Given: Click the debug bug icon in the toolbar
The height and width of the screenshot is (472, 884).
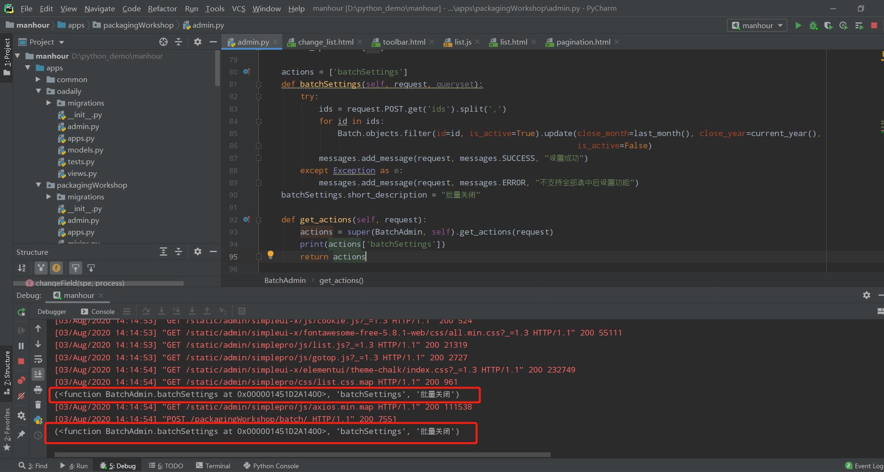Looking at the screenshot, I should tap(814, 25).
